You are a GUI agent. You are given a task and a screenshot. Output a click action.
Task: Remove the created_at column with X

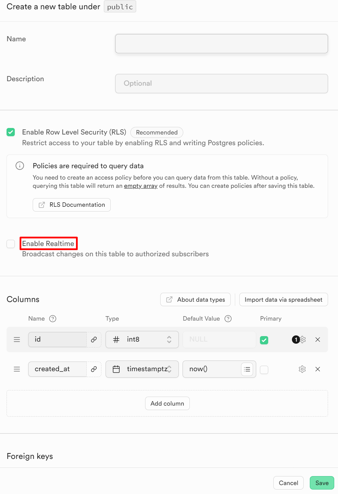pos(318,369)
